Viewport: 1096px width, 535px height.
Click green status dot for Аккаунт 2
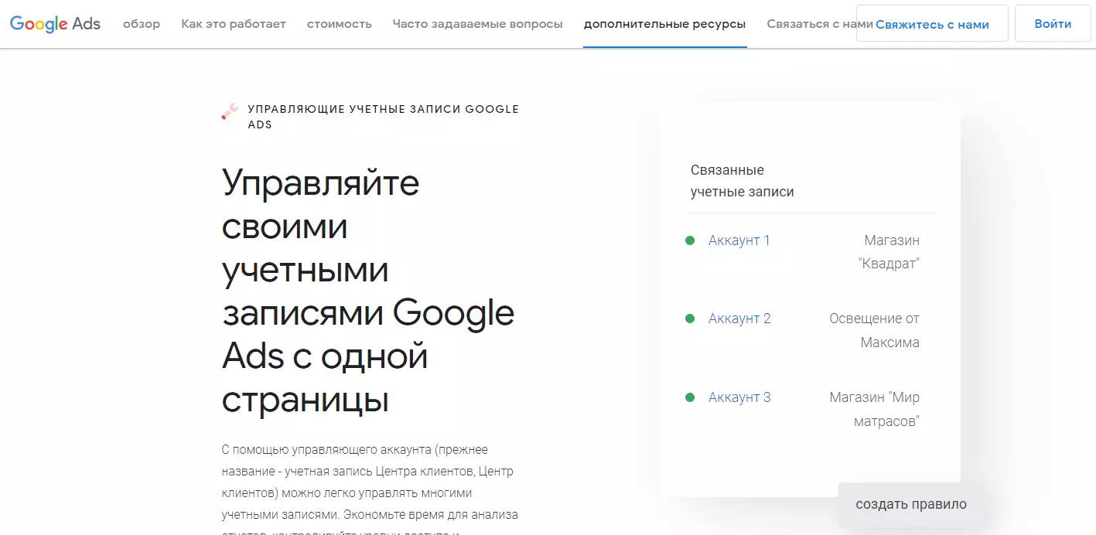(690, 319)
